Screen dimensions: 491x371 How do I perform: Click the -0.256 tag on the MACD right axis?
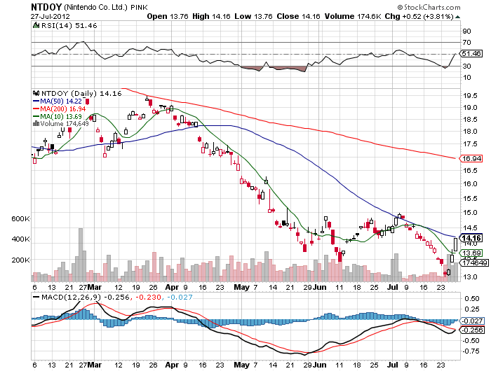(472, 330)
